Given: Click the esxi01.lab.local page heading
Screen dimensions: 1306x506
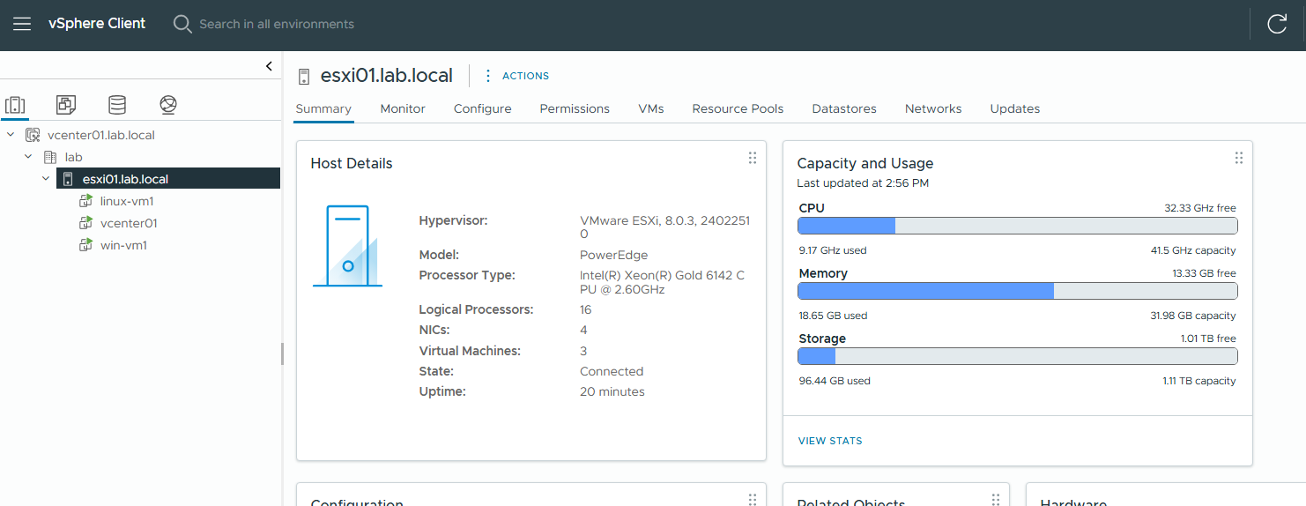Looking at the screenshot, I should [387, 76].
